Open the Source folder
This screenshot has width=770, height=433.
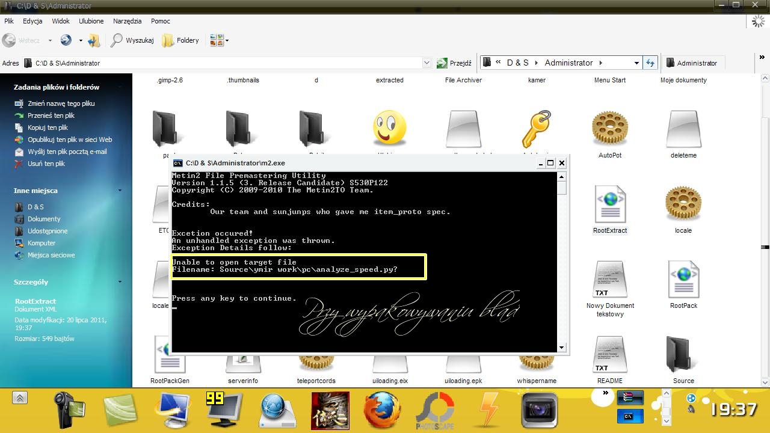tap(683, 354)
